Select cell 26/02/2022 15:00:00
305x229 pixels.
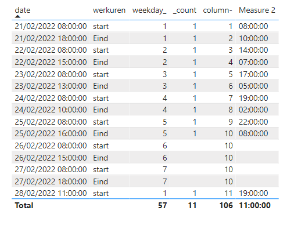pos(51,158)
